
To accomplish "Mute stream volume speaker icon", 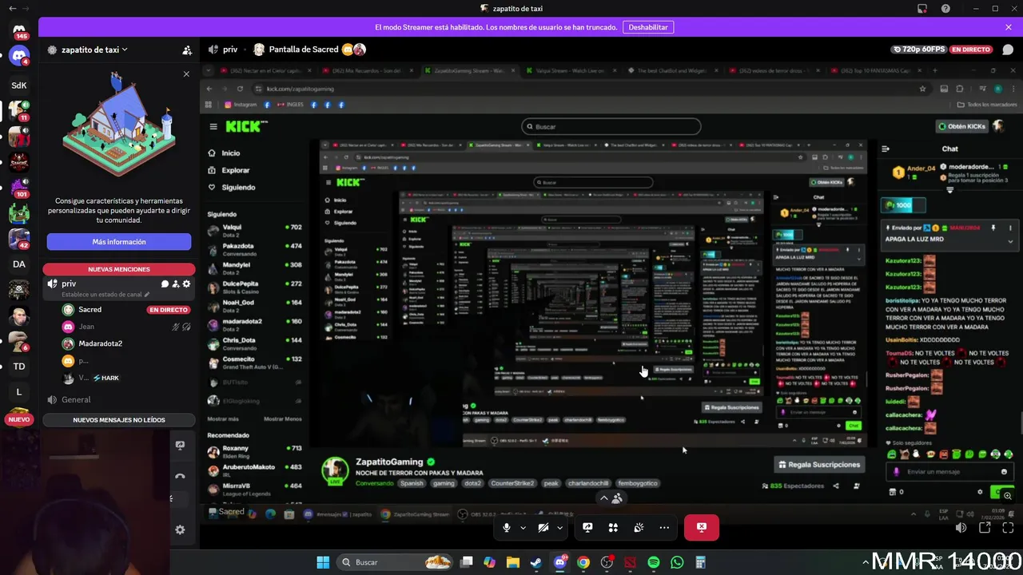I will click(x=961, y=527).
